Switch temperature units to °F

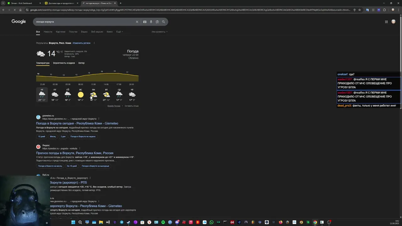pyautogui.click(x=62, y=52)
